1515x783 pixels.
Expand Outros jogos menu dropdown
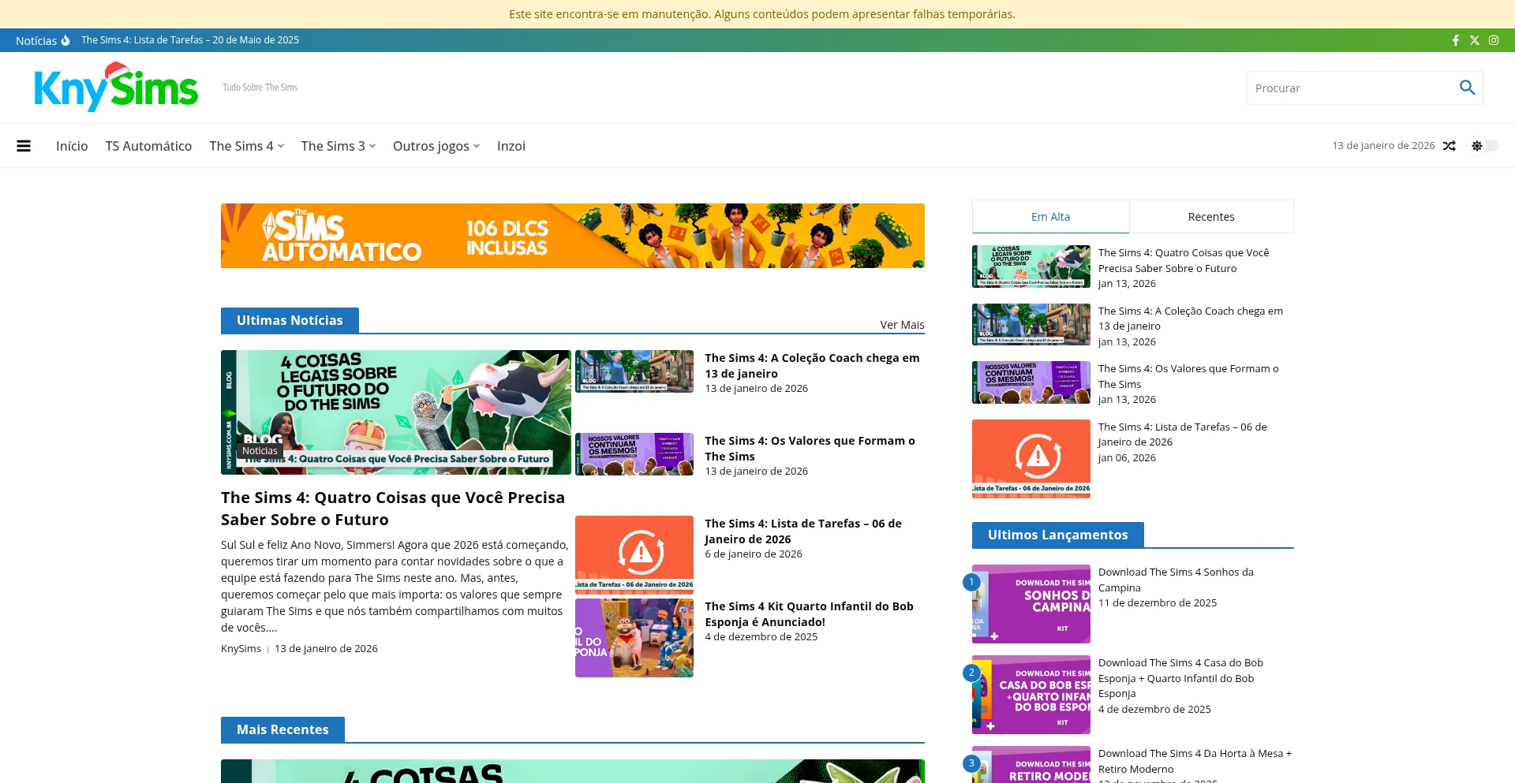tap(436, 146)
